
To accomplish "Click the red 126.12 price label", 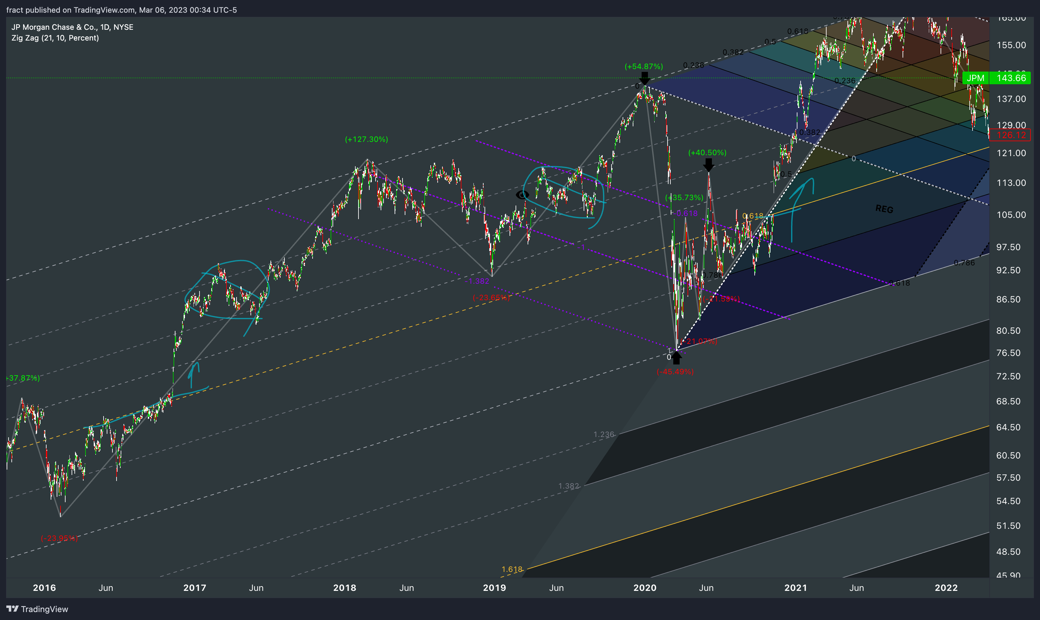I will tap(1011, 135).
